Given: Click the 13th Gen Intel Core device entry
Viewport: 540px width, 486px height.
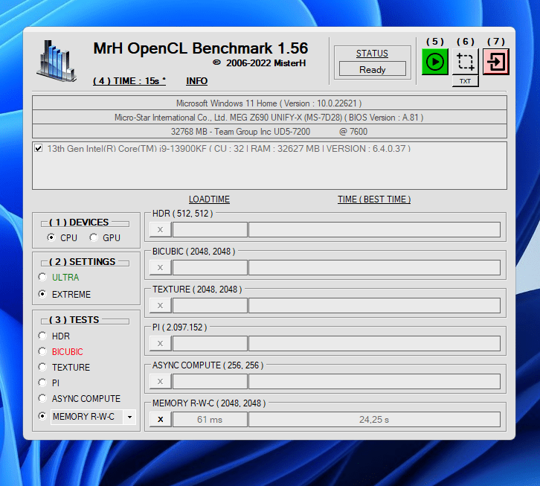Looking at the screenshot, I should pos(228,149).
